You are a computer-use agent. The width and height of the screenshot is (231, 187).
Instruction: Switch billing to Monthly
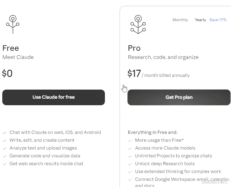pos(180,20)
